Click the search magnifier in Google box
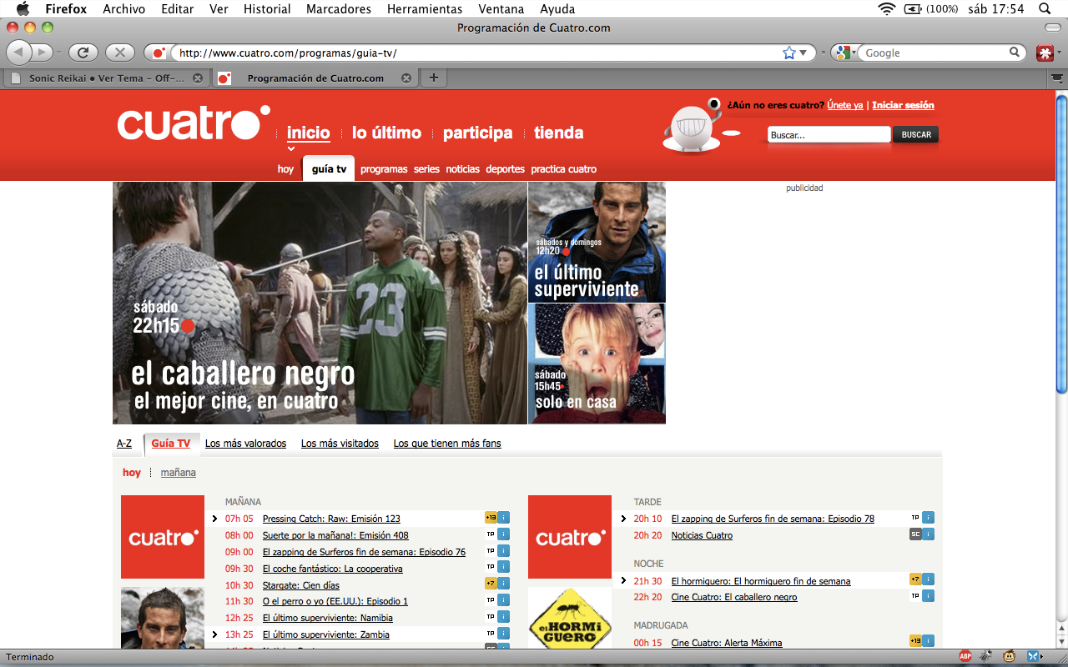 point(1015,53)
